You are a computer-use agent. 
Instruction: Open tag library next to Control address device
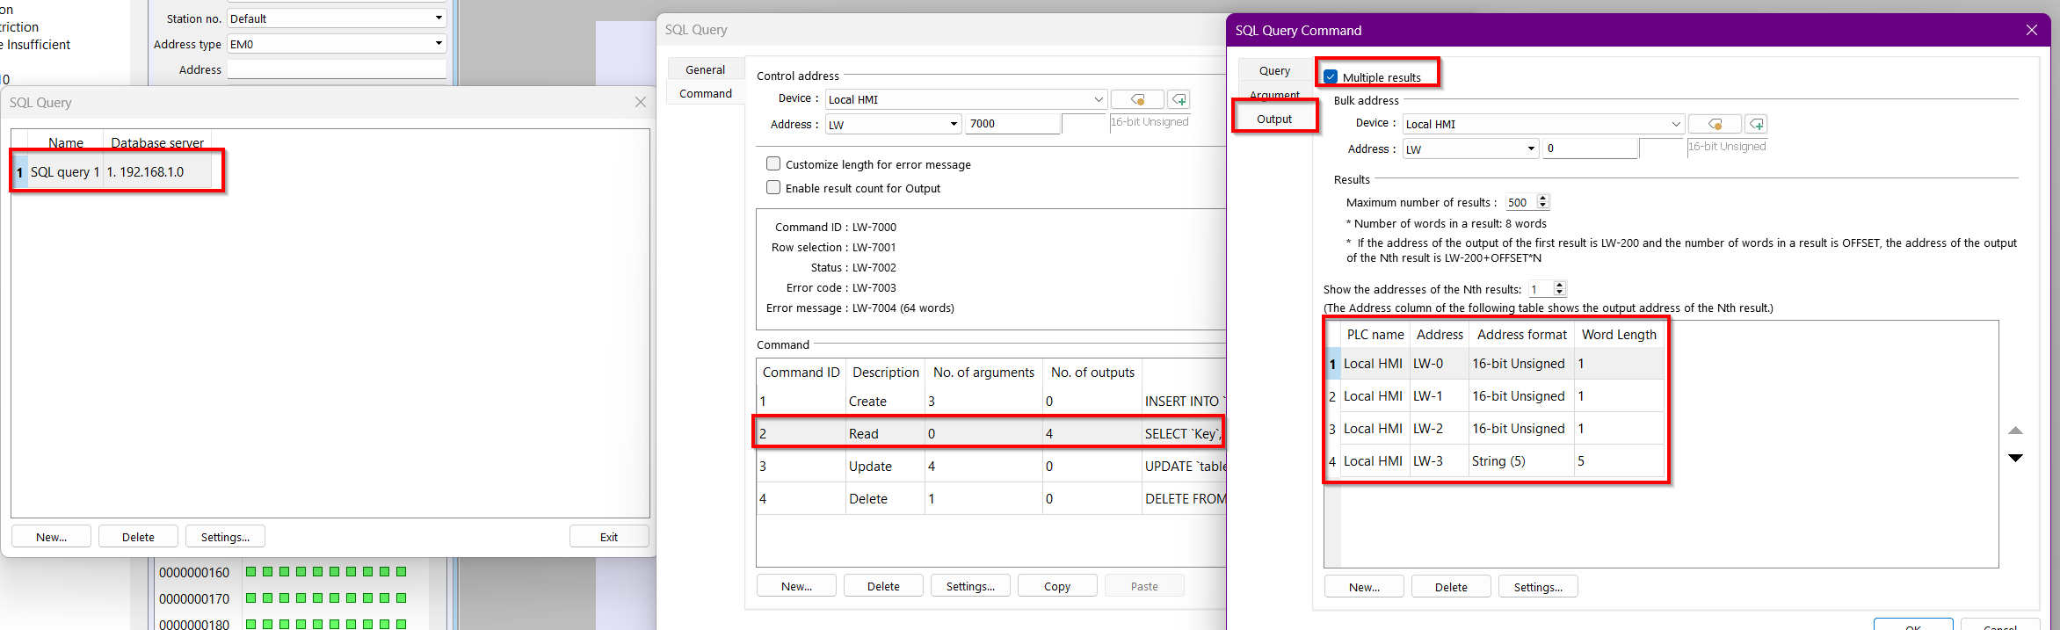click(1137, 99)
